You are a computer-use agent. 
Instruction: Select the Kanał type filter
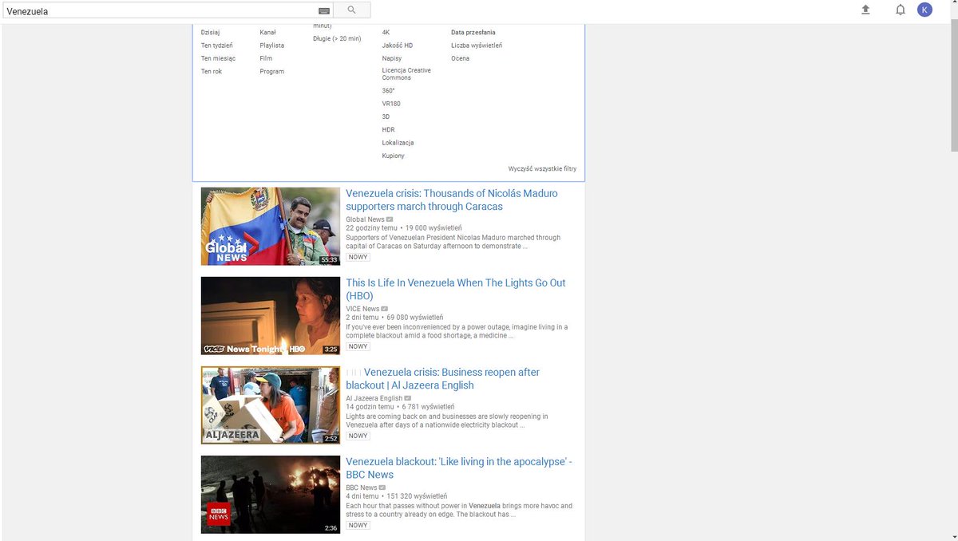(267, 33)
